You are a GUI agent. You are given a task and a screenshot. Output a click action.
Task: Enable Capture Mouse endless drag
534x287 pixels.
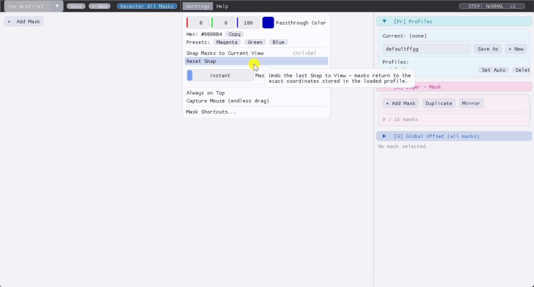coord(227,101)
